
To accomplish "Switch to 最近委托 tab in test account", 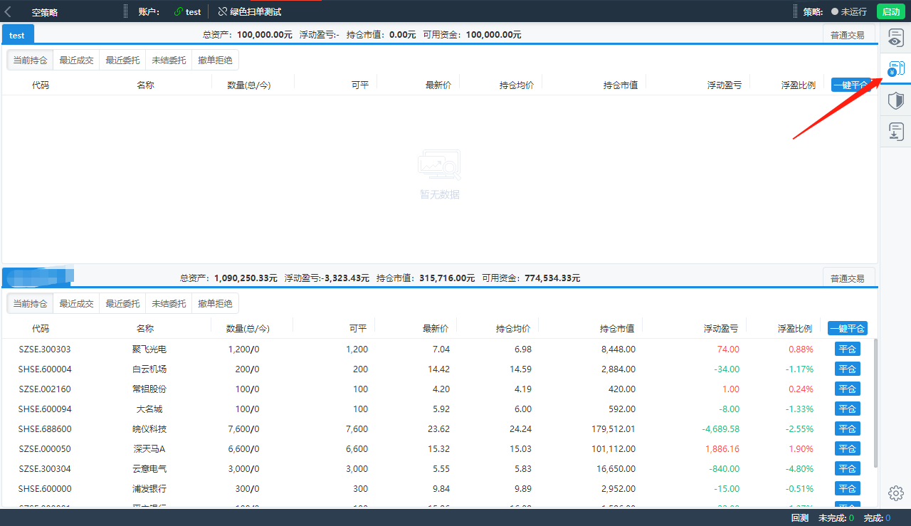I will click(122, 61).
